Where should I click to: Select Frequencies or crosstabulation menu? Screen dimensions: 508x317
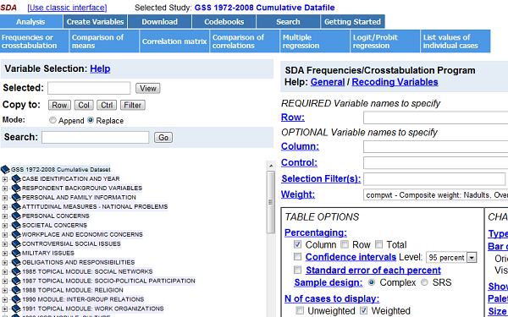(x=34, y=41)
